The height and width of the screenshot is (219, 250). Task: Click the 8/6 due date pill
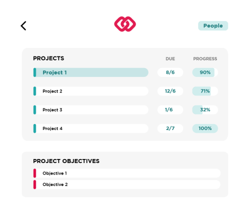(170, 72)
